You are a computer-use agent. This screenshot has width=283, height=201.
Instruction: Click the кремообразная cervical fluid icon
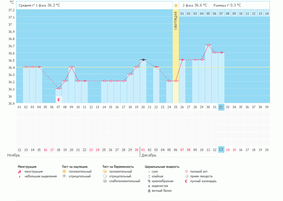pos(149,181)
